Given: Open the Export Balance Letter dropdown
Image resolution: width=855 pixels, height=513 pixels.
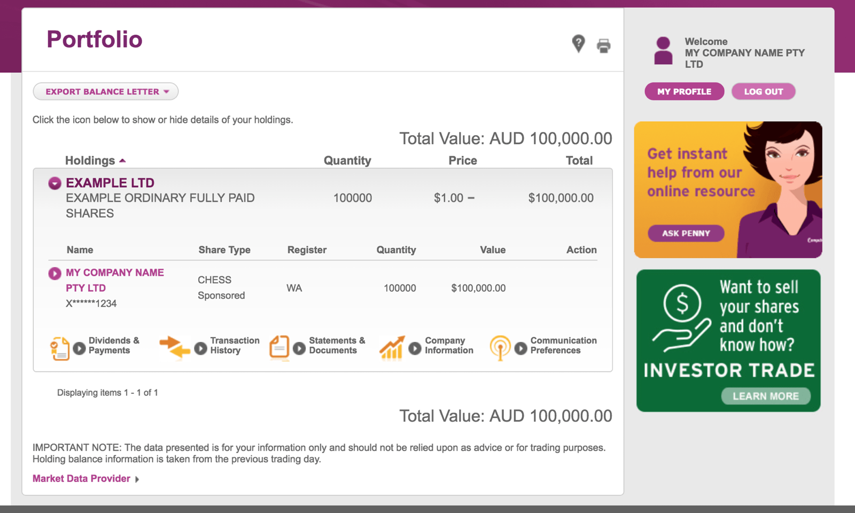Looking at the screenshot, I should (x=106, y=91).
